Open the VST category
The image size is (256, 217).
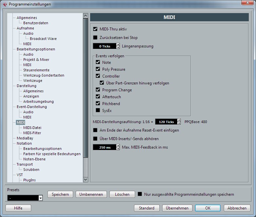(20, 175)
